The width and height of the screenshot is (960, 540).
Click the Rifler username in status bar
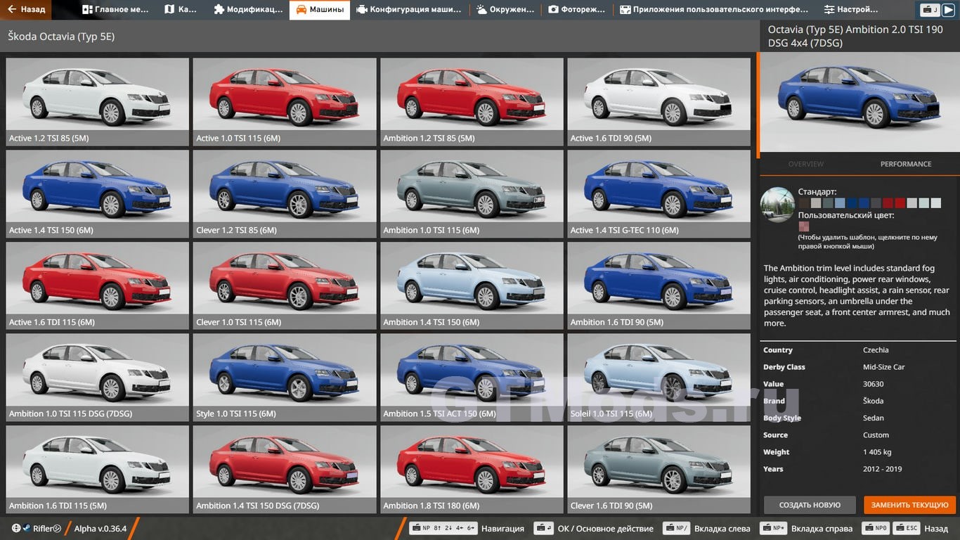click(x=46, y=529)
